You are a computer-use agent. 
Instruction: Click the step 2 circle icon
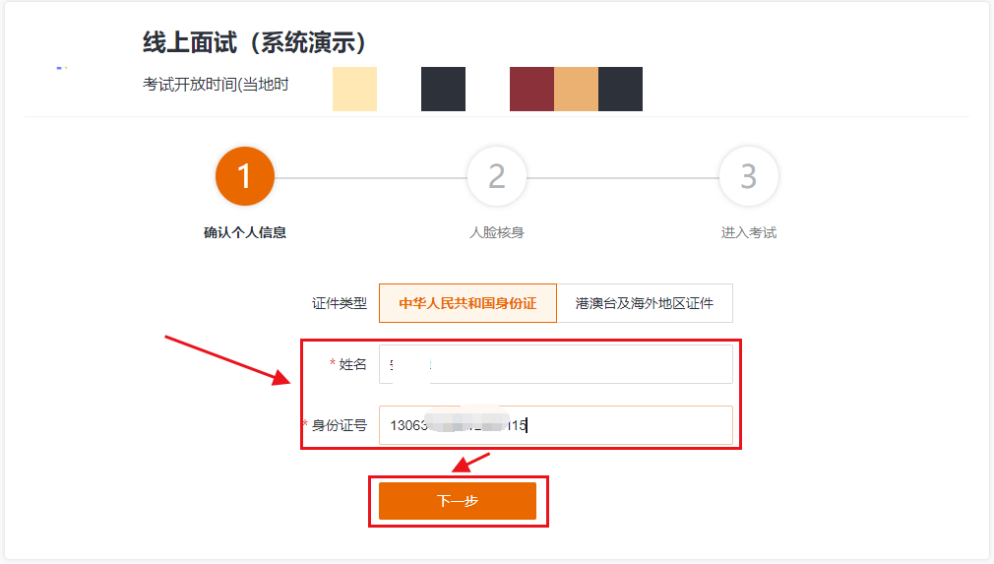click(496, 176)
